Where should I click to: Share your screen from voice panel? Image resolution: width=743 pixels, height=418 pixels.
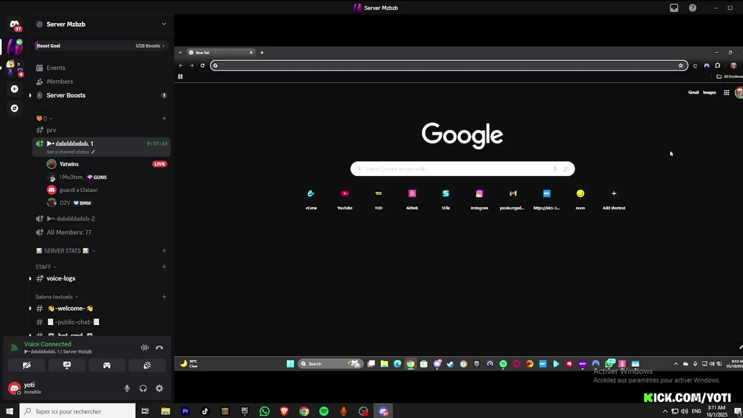67,365
